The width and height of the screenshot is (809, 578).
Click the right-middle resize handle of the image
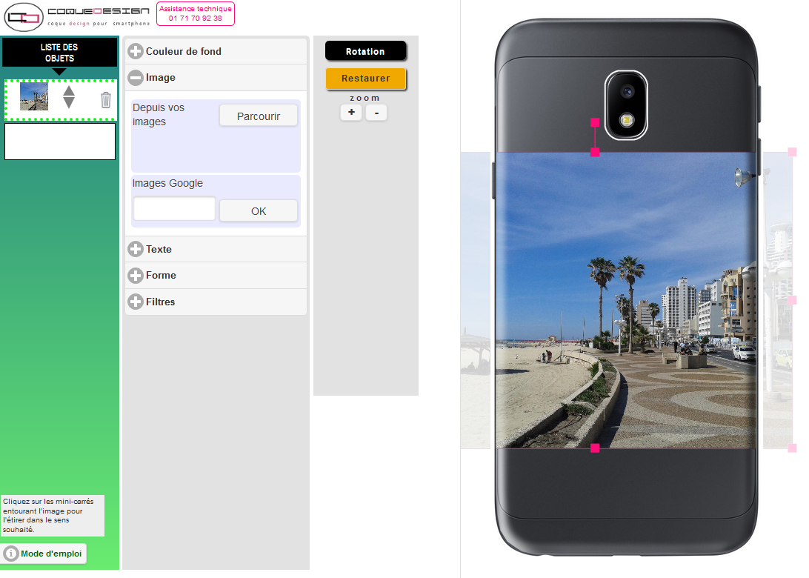[x=792, y=300]
